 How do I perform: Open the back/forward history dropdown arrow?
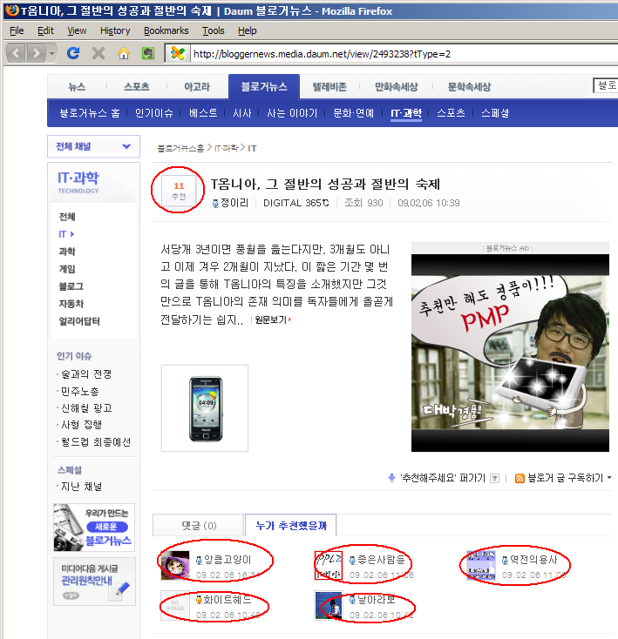click(x=51, y=53)
